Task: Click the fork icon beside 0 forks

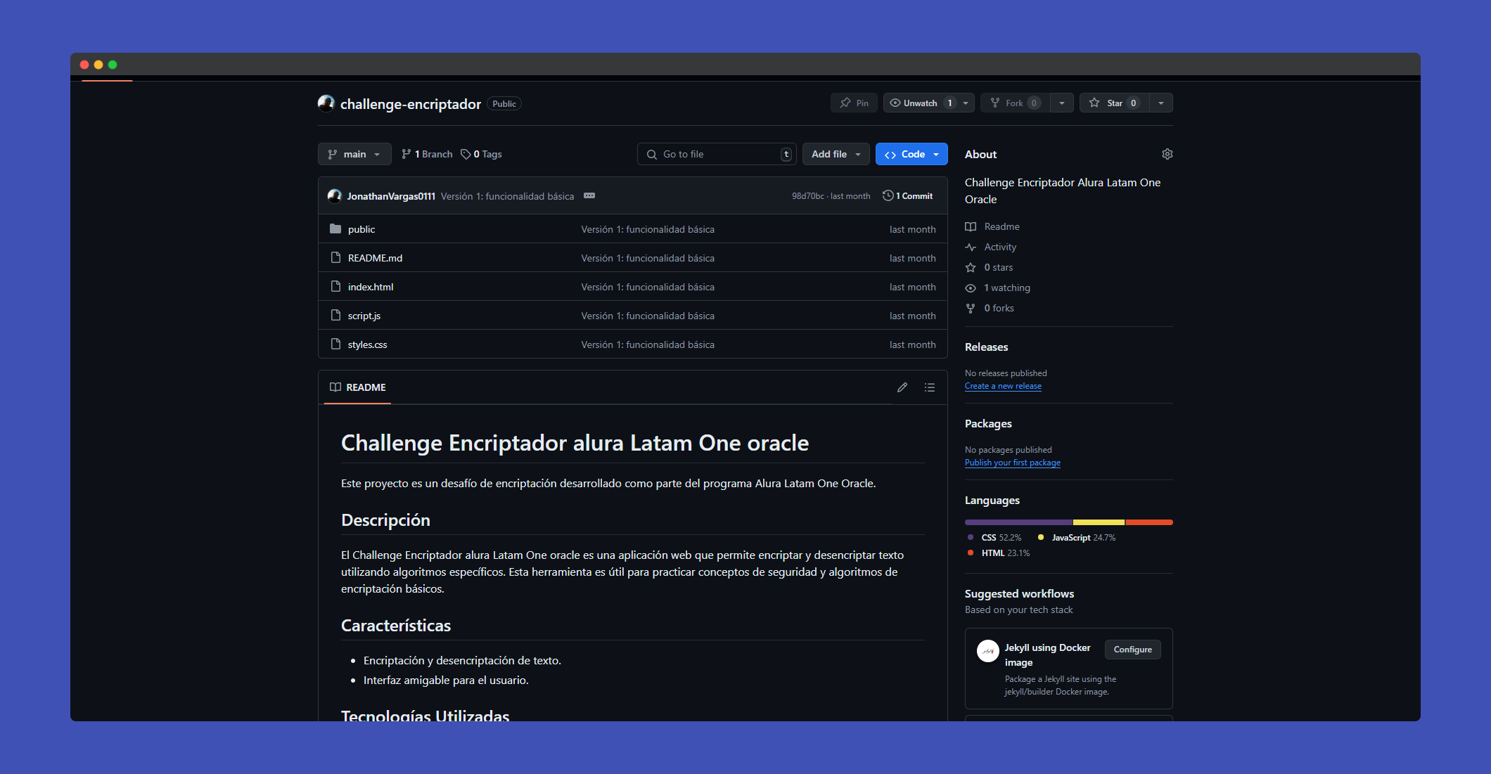Action: (971, 308)
